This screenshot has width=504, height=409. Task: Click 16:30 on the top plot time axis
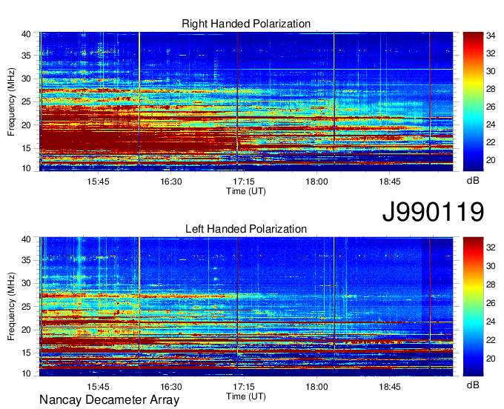[171, 182]
